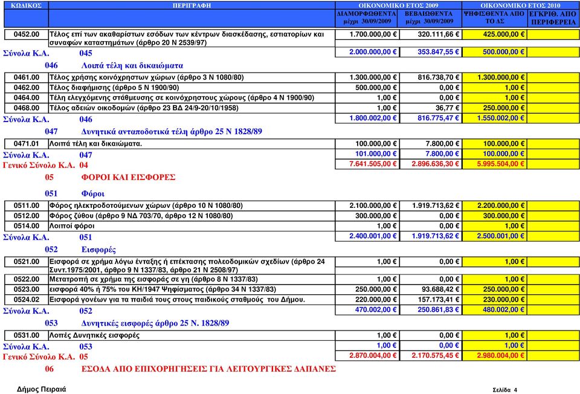Click the value 500.000,00 € in row 0462.00
Screen dimensions: 580x394
point(367,88)
